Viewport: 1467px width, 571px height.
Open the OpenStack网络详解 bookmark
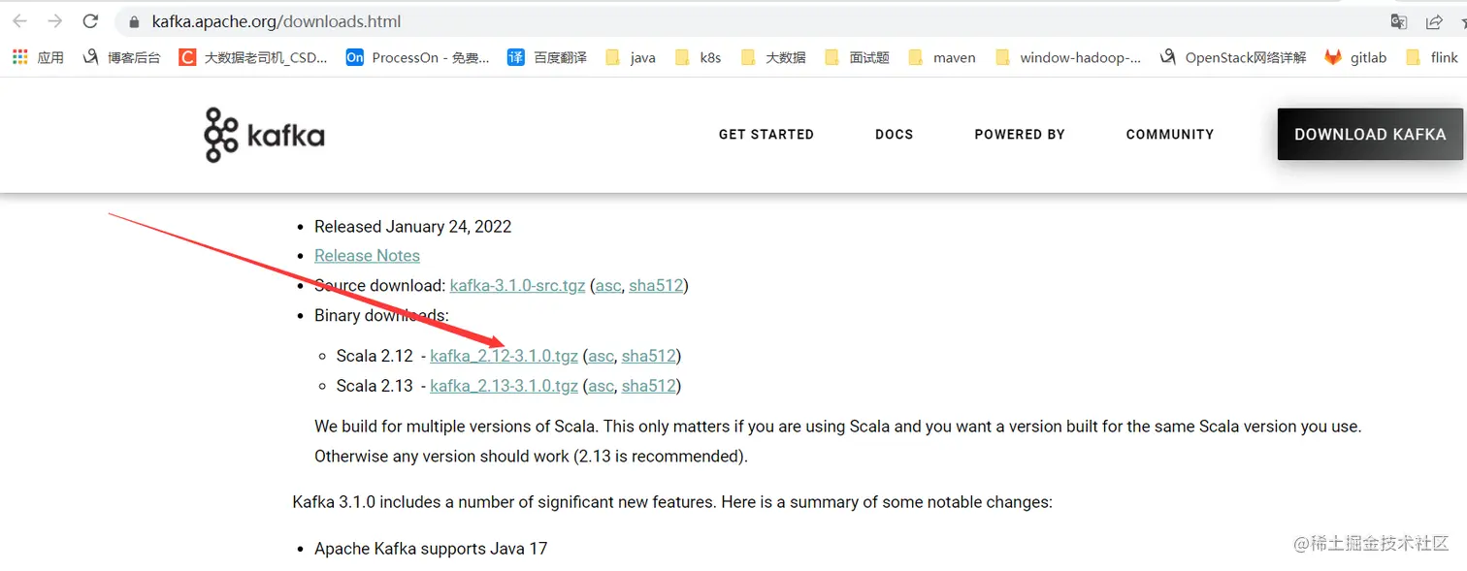(1233, 57)
